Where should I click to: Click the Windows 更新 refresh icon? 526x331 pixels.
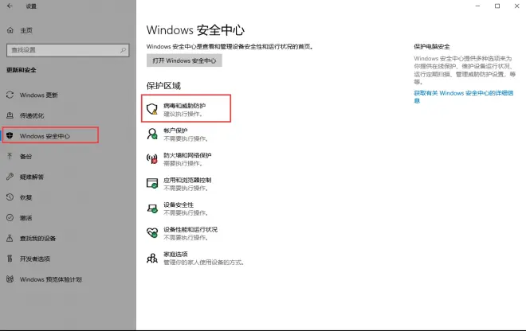point(10,95)
